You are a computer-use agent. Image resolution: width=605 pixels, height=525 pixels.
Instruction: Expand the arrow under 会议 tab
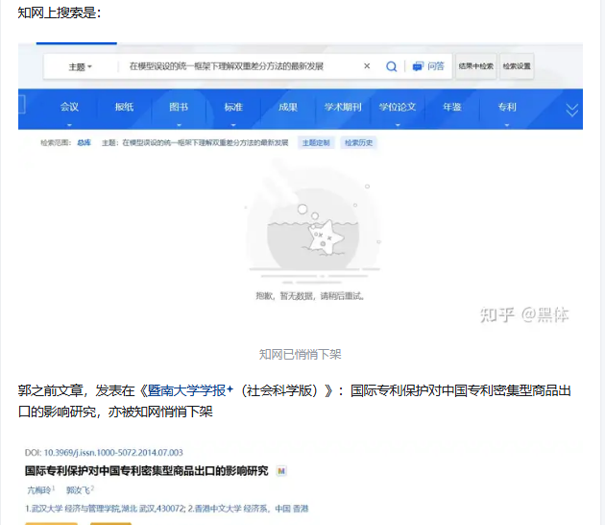69,125
